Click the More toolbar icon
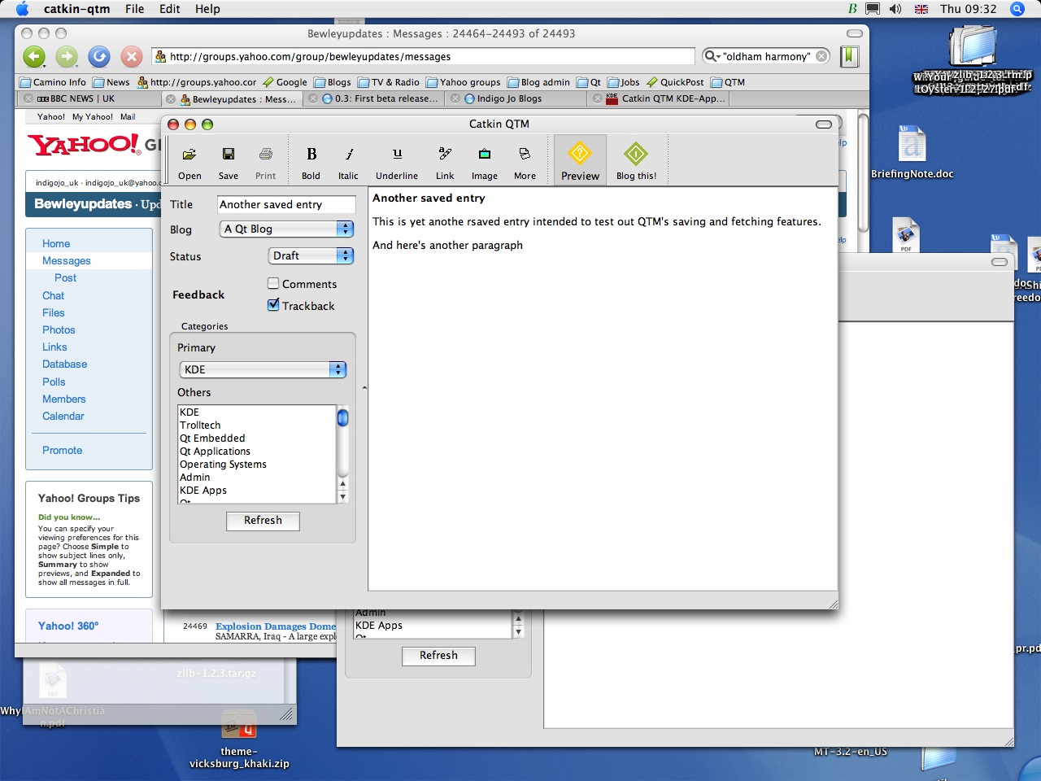Screen dimensions: 1041x781 [525, 161]
